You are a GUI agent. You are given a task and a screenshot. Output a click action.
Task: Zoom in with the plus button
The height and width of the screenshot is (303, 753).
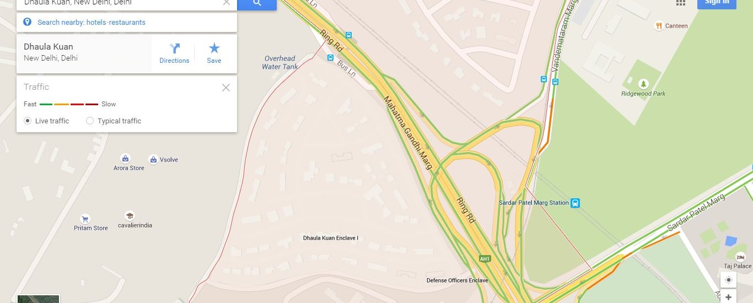pyautogui.click(x=728, y=297)
